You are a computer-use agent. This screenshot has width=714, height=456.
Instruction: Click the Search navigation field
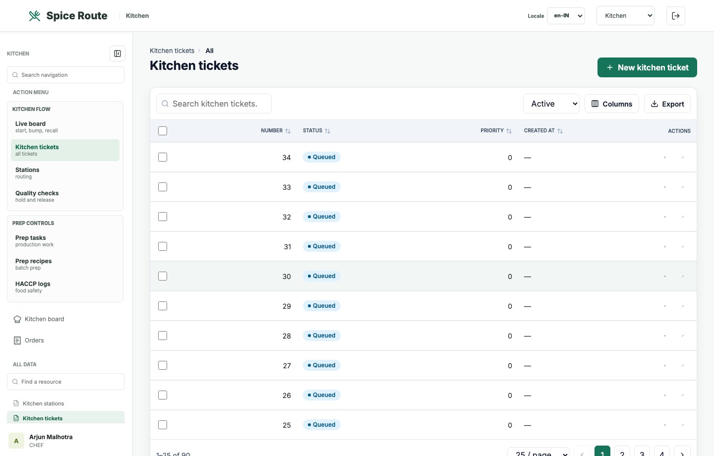tap(65, 75)
